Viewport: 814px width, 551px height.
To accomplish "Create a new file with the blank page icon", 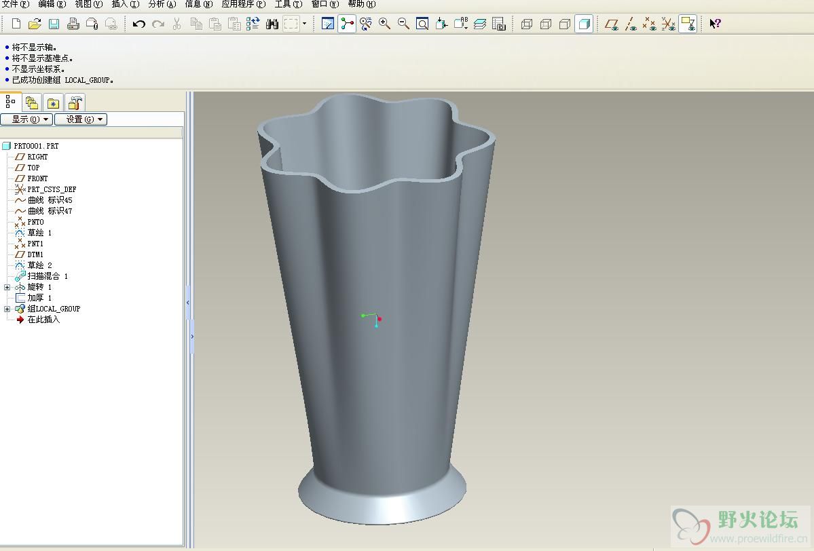I will tap(16, 23).
